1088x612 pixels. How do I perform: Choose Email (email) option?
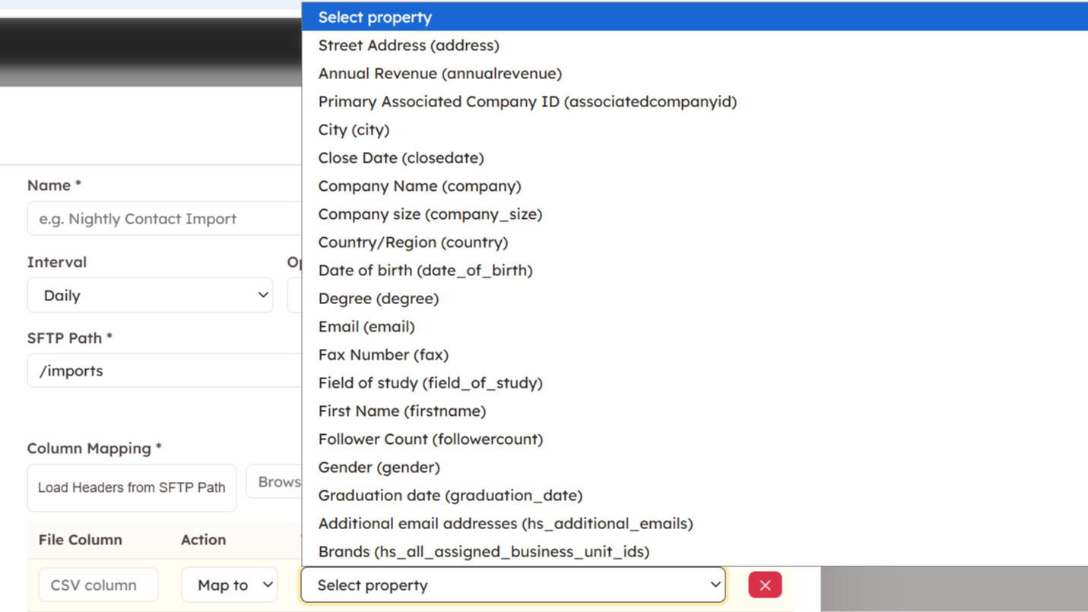695,326
